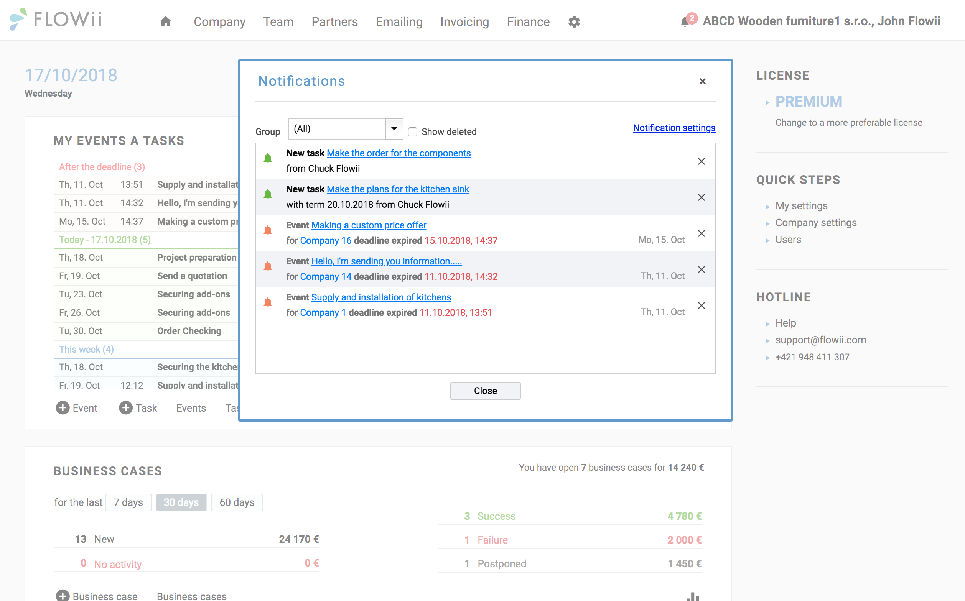Viewport: 965px width, 601px height.
Task: Click the plus icon to add Event
Action: click(x=63, y=408)
